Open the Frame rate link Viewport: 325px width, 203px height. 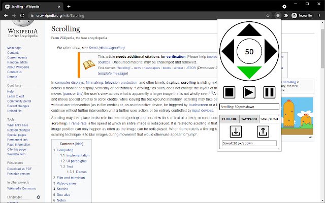tap(77, 123)
